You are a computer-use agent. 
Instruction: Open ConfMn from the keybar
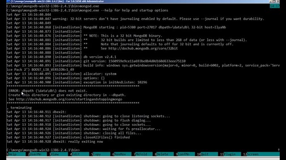(x=185, y=154)
